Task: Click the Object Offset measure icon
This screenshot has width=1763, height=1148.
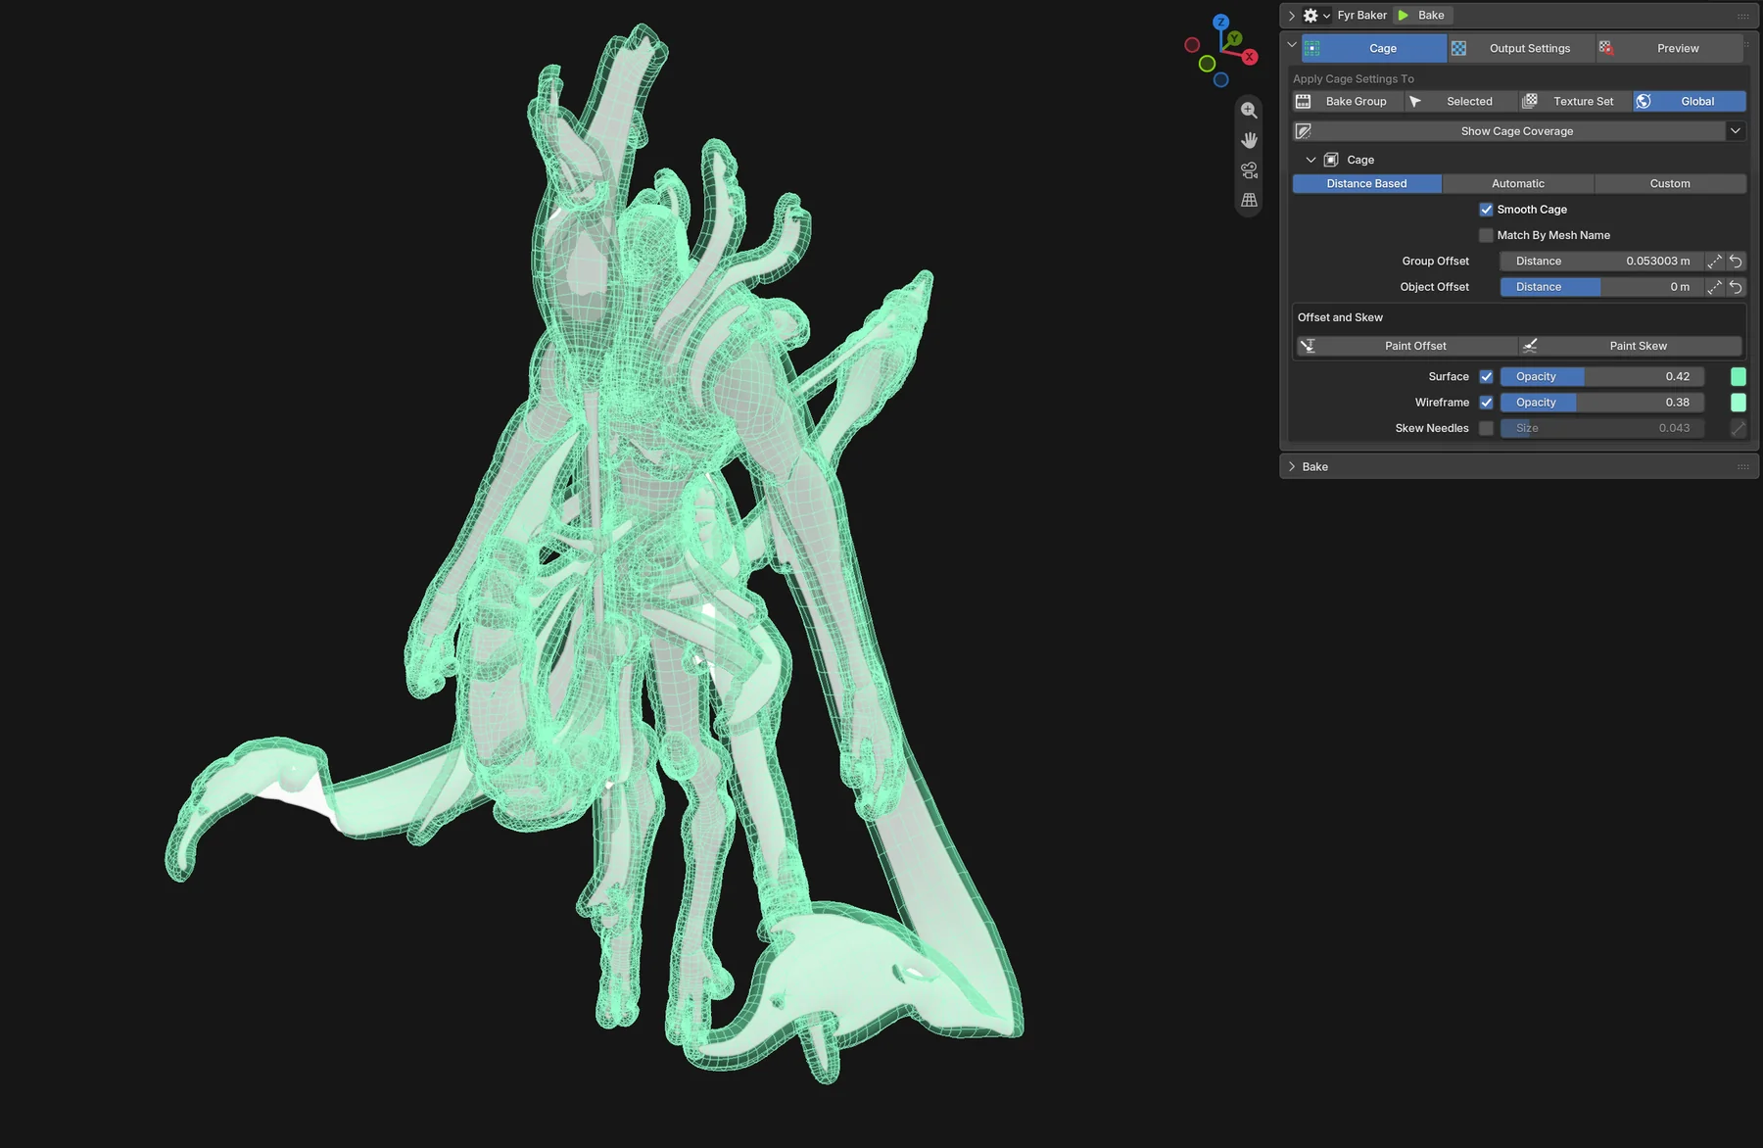Action: coord(1714,287)
